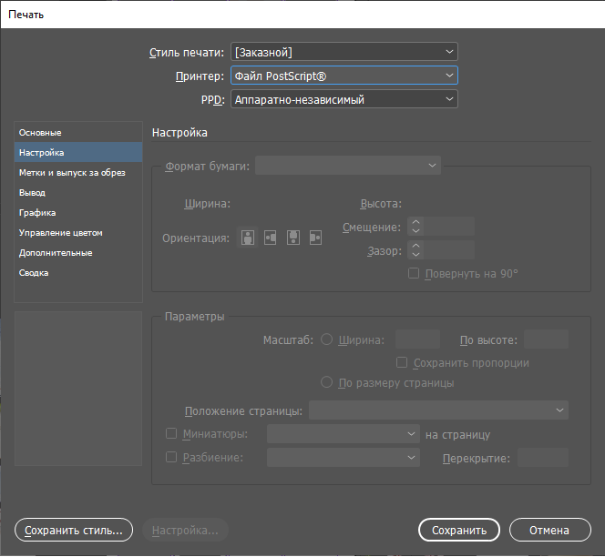Click the Смещение stepper arrows
605x557 pixels.
point(415,227)
